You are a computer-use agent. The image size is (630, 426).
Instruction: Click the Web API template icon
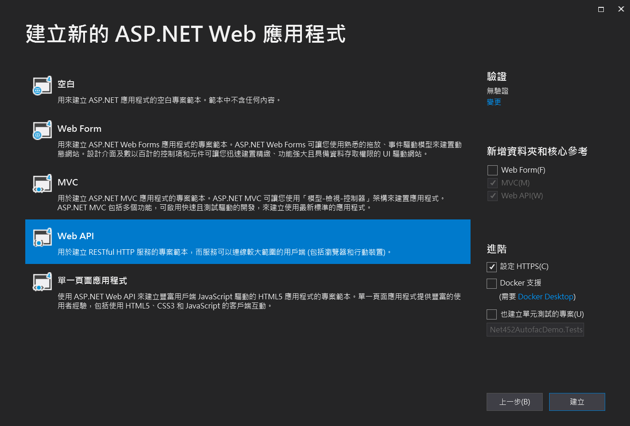tap(42, 238)
